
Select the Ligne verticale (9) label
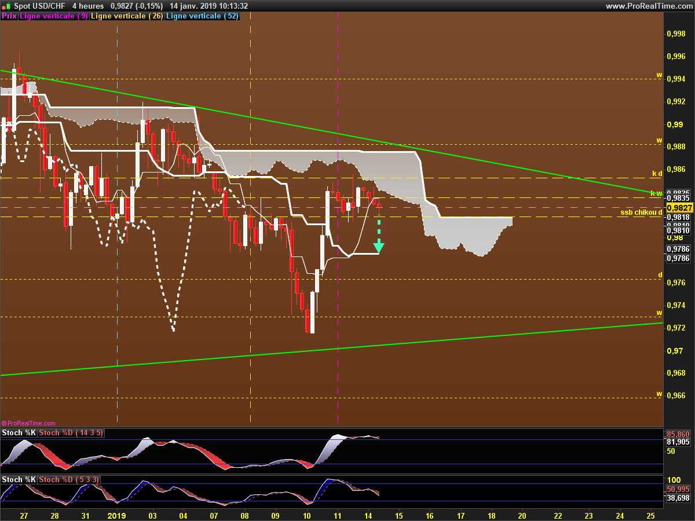pos(54,16)
